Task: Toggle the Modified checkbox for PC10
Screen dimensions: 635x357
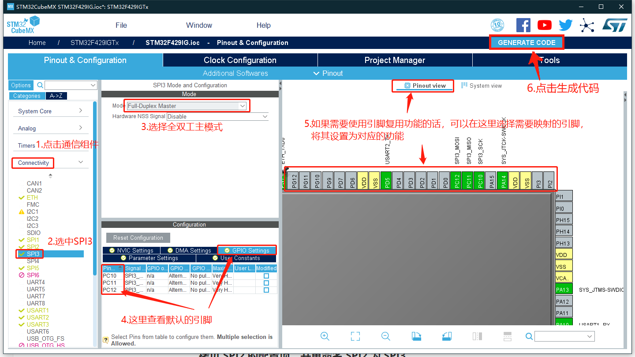Action: coord(266,276)
